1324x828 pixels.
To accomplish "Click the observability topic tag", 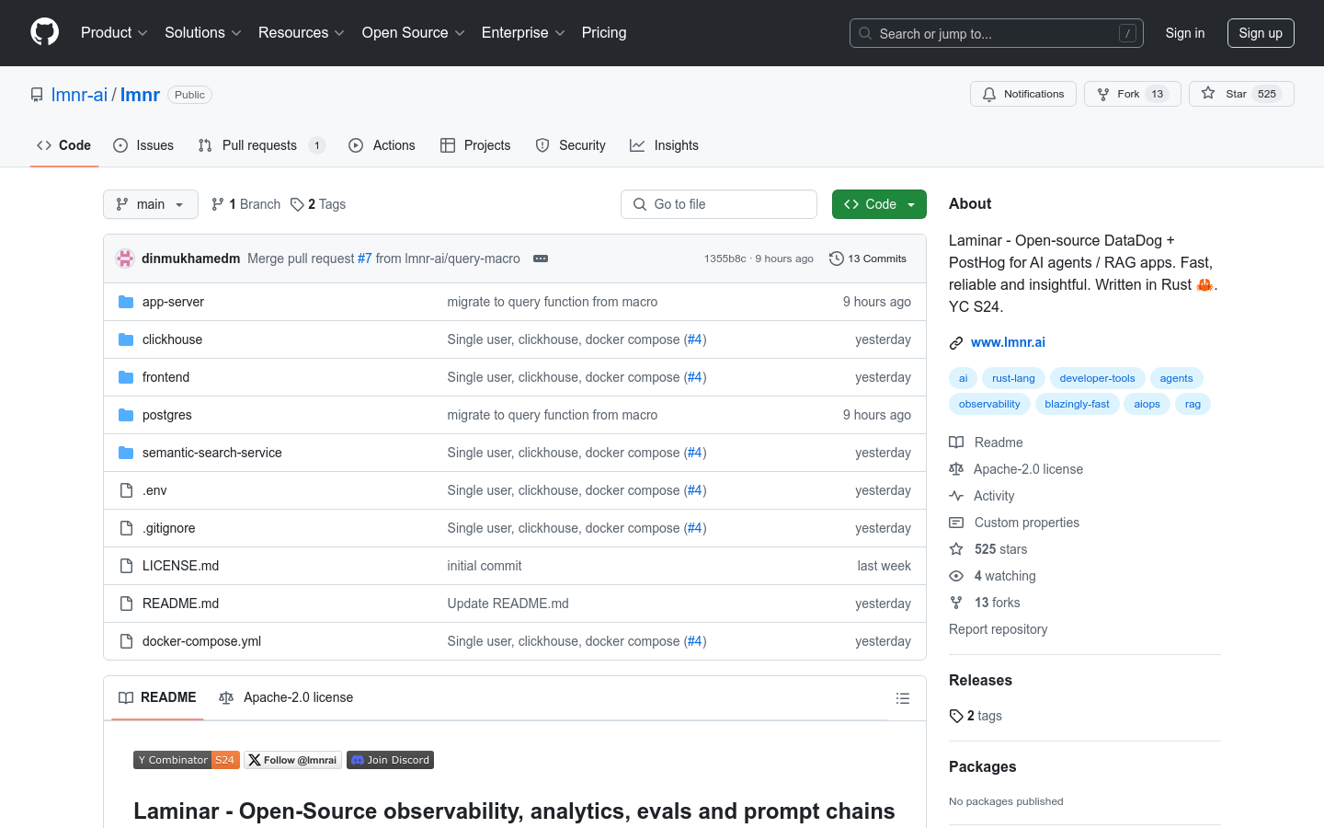I will click(x=989, y=404).
